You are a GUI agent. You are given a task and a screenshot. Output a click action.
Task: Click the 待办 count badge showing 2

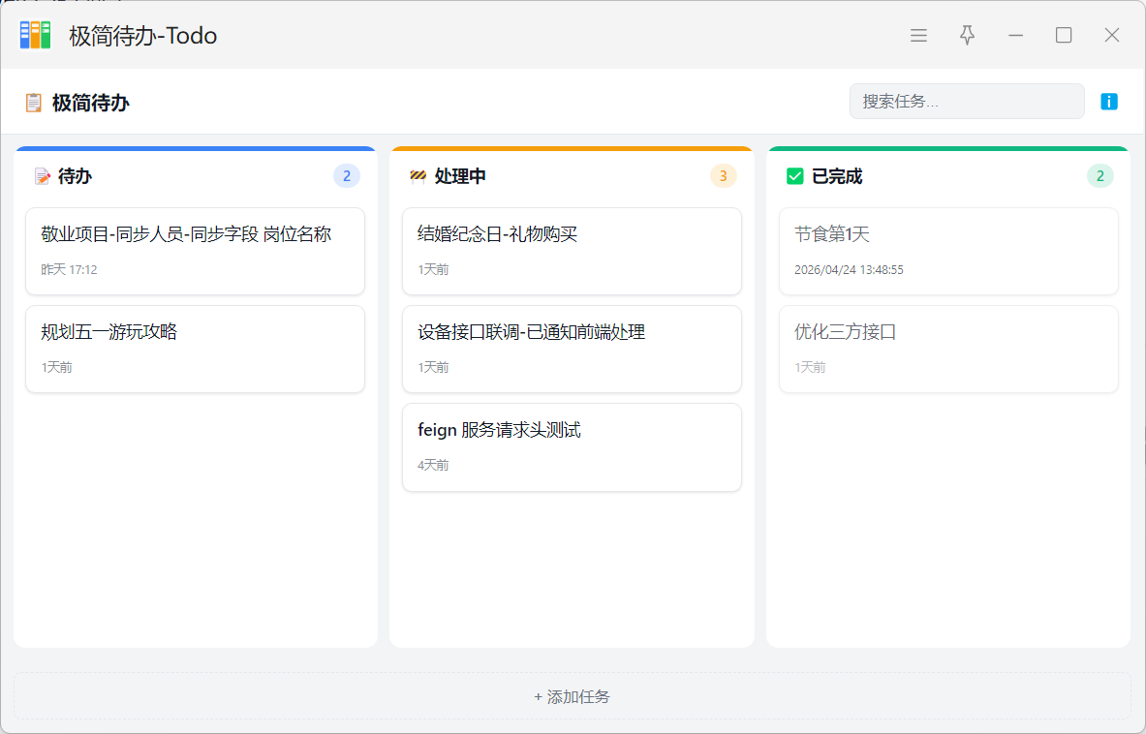click(x=347, y=176)
